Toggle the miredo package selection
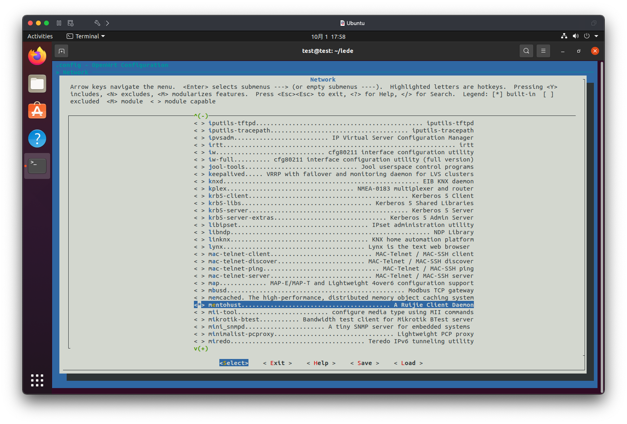Viewport: 627px width, 424px height. tap(199, 341)
